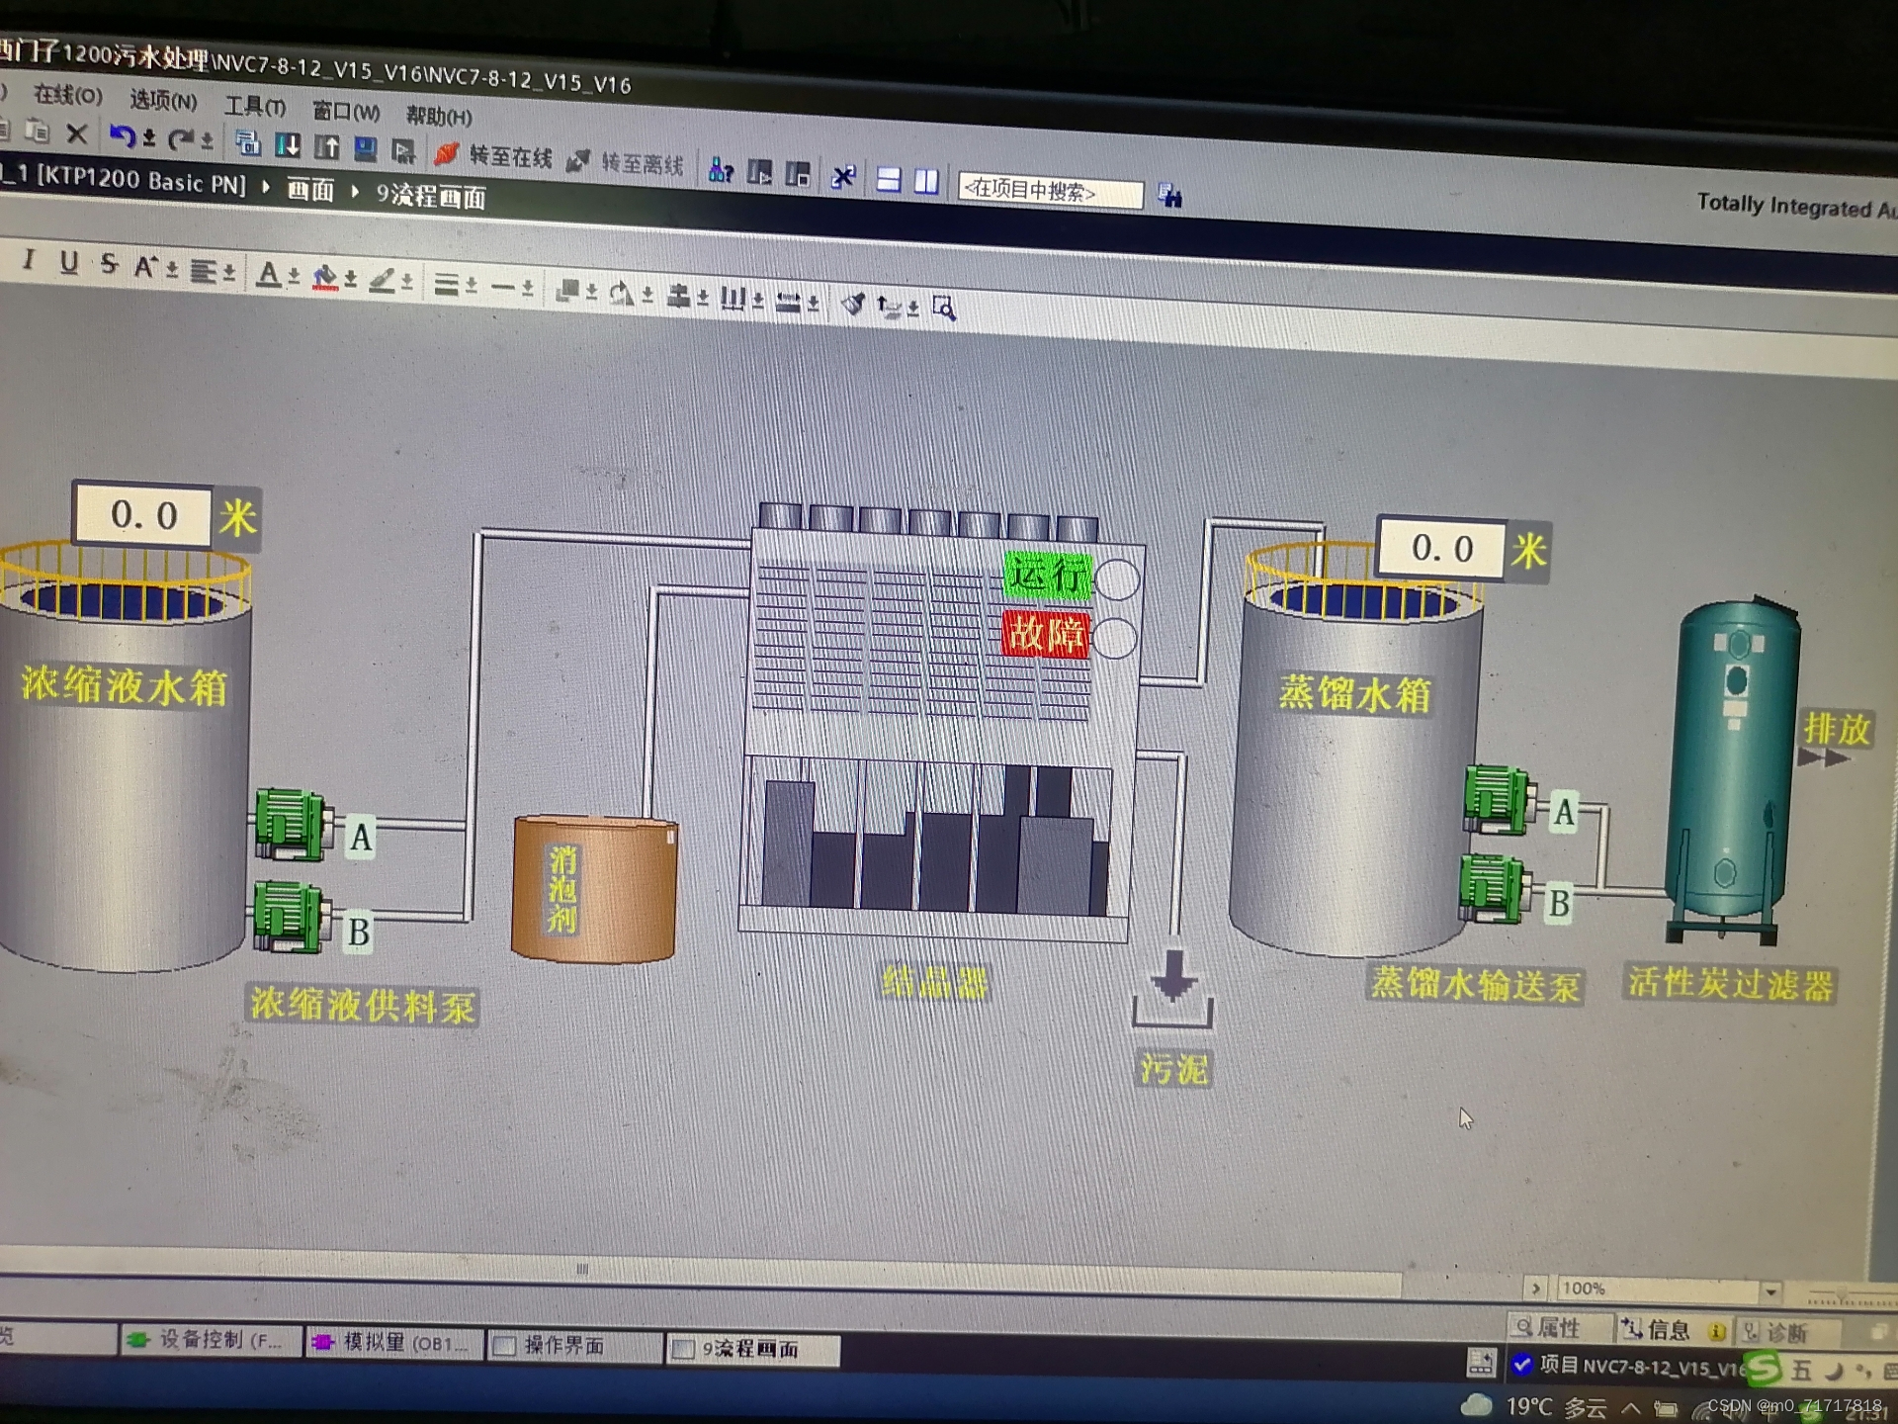Open the 工具(T) menu

click(x=255, y=107)
